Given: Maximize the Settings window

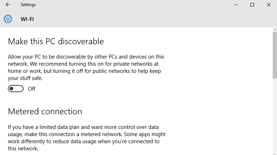Looking at the screenshot, I should pyautogui.click(x=252, y=5).
